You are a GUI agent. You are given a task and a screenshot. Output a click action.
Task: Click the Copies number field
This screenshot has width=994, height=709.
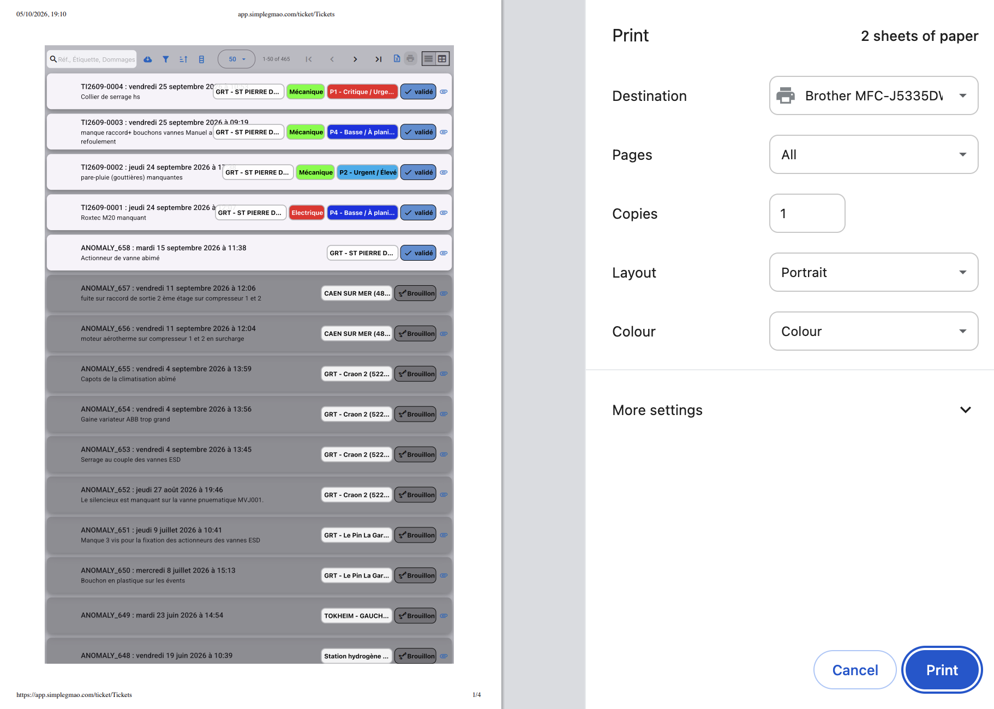click(807, 213)
